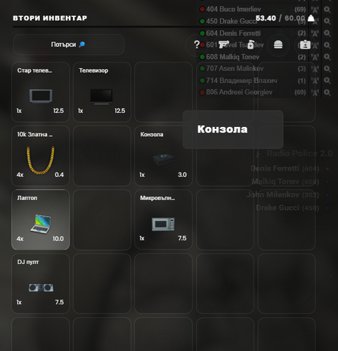Click the 806 Andreei Georgiev name
Image resolution: width=338 pixels, height=351 pixels.
[239, 92]
